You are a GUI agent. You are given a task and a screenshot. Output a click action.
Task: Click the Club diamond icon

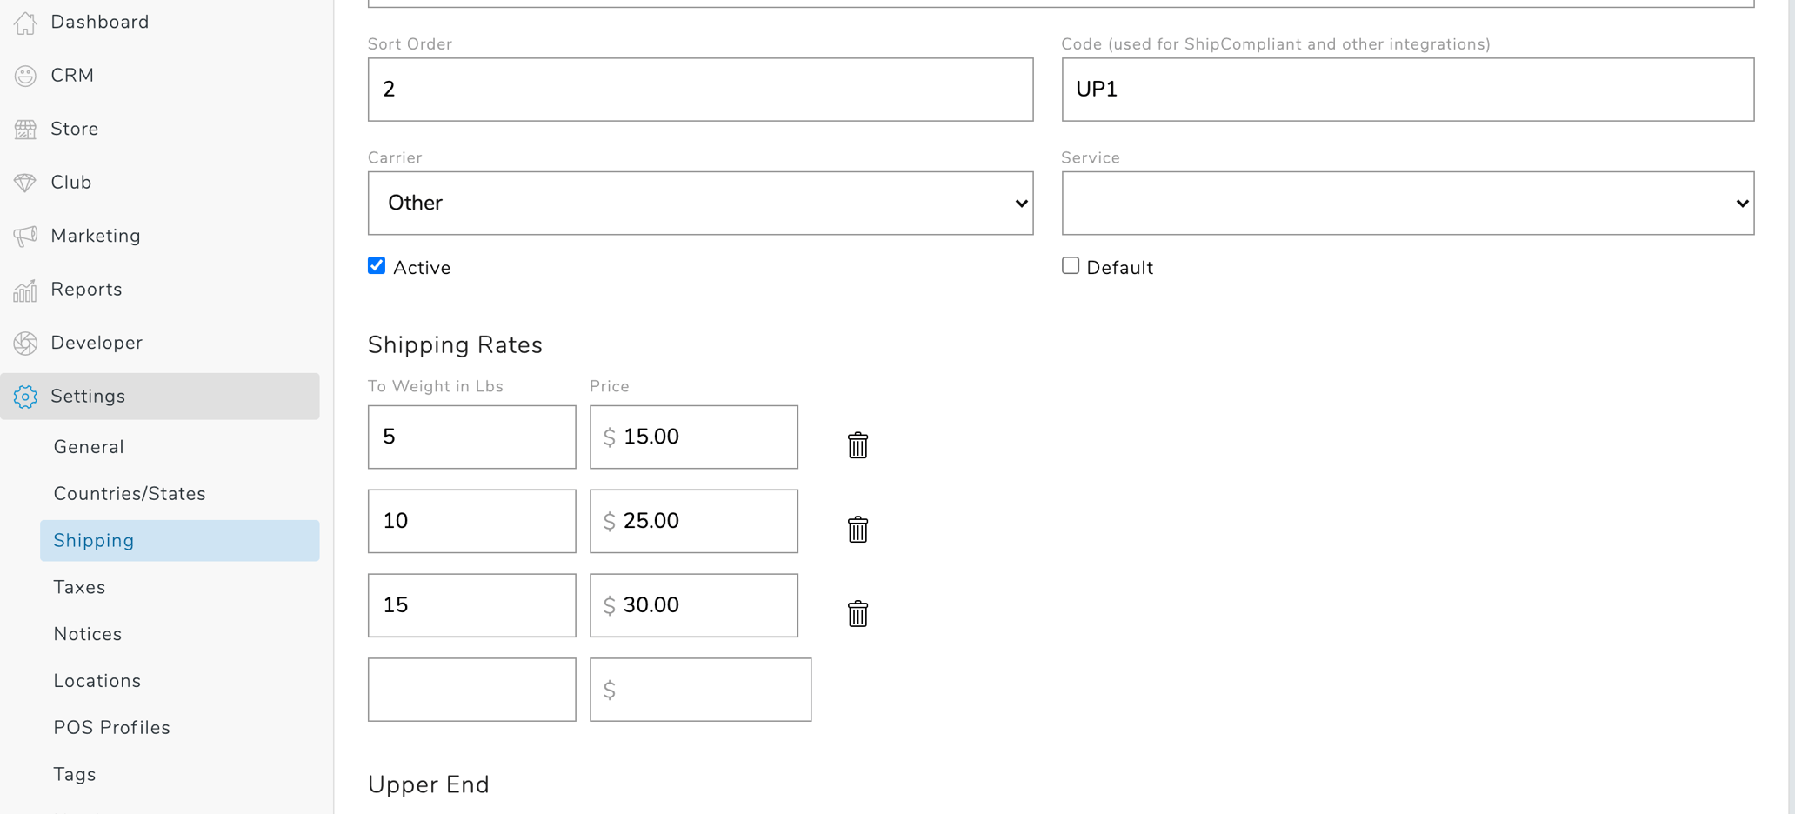click(x=25, y=183)
